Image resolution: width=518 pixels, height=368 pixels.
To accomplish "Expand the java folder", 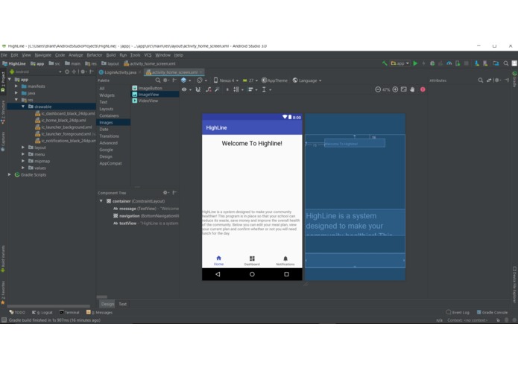I will 16,93.
